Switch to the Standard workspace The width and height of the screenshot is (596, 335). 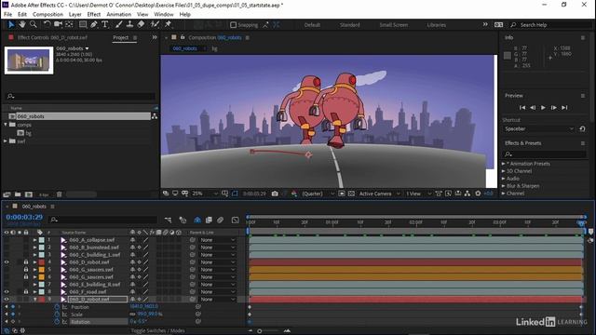pyautogui.click(x=350, y=25)
